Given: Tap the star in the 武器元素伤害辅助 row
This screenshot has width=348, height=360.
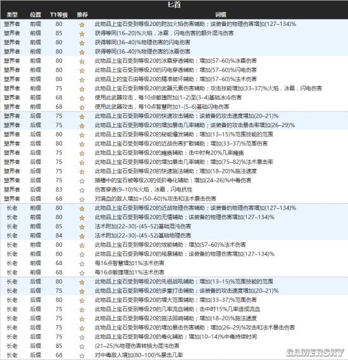Looking at the screenshot, I should point(82,89).
